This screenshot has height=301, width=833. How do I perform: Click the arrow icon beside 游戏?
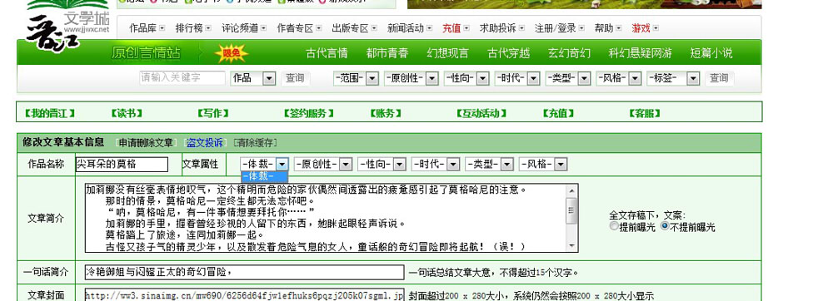(x=656, y=28)
